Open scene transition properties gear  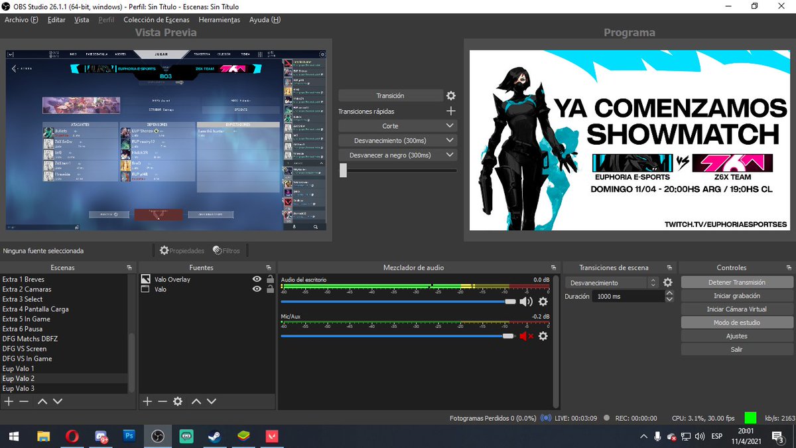click(667, 283)
